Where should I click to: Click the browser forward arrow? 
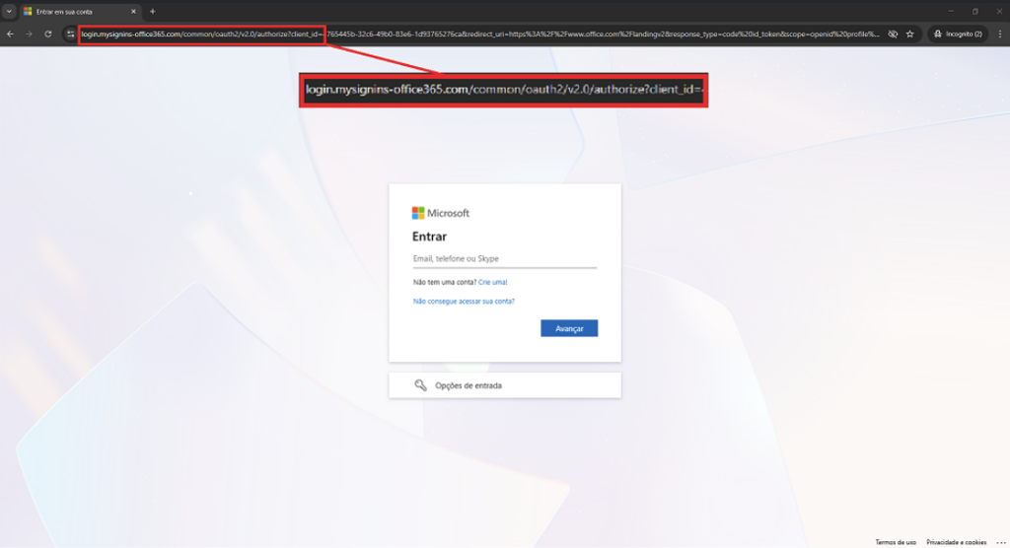(30, 34)
